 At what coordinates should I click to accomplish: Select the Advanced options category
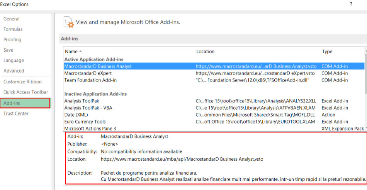point(14,71)
